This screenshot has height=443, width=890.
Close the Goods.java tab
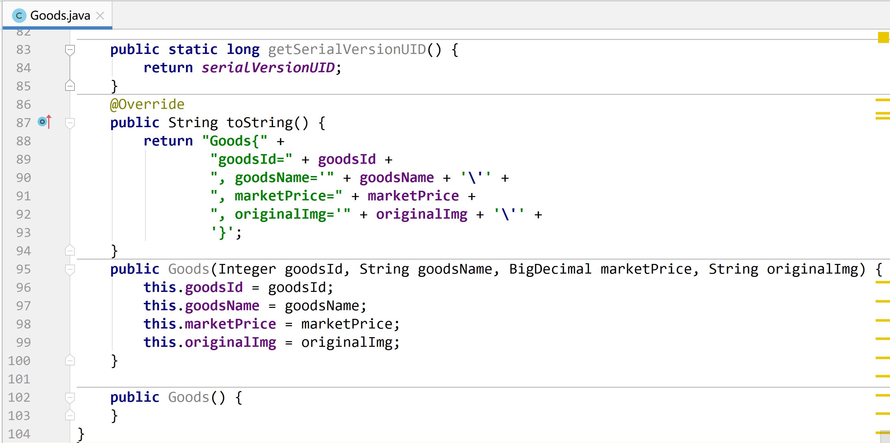point(100,16)
